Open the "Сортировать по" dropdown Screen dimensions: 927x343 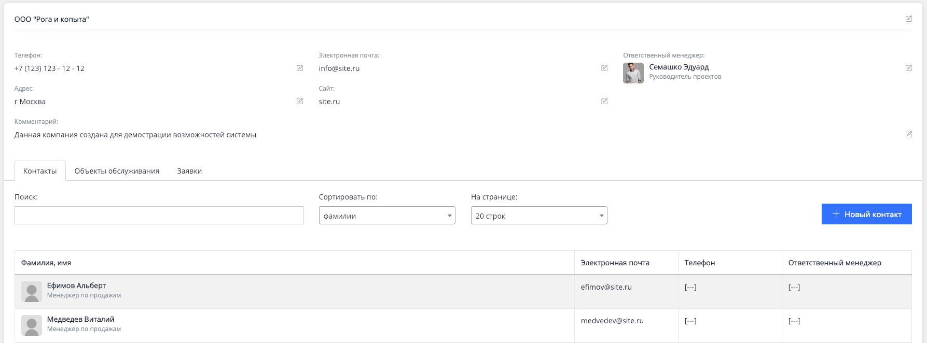point(386,216)
